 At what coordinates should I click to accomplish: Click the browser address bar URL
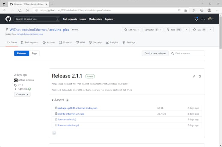pos(76,10)
